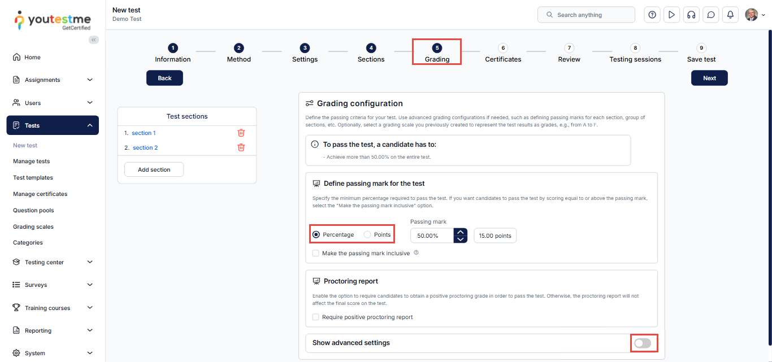Image resolution: width=772 pixels, height=362 pixels.
Task: Enable Require positive proctoring report checkbox
Action: click(x=316, y=317)
